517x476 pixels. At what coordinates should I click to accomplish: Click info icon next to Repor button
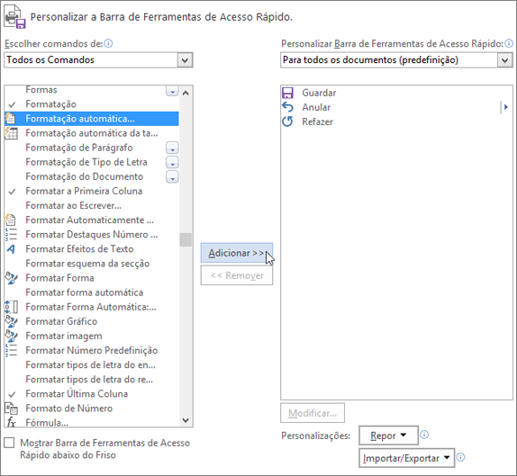(x=424, y=435)
